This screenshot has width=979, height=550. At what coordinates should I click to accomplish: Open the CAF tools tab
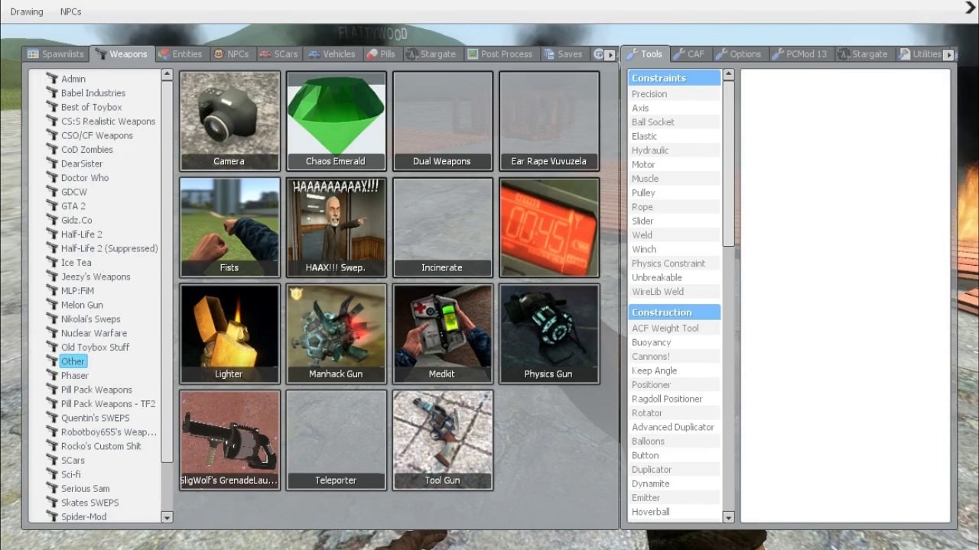[689, 54]
